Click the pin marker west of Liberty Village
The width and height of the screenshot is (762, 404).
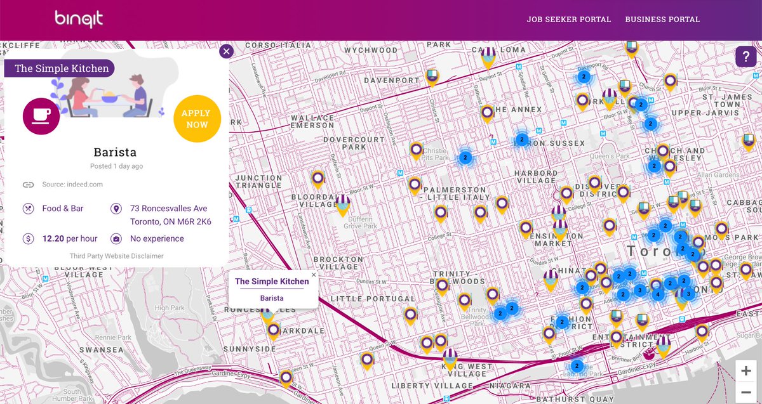[366, 361]
